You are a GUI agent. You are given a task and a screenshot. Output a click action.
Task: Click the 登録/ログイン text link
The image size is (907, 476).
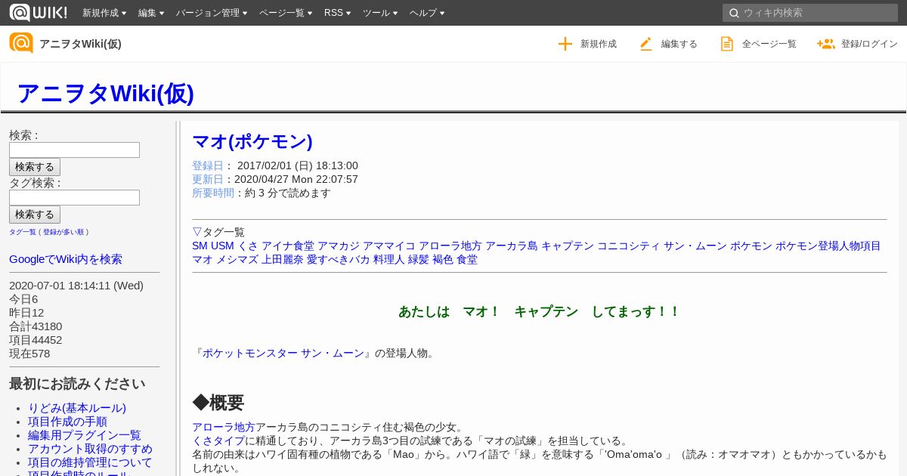[x=869, y=44]
